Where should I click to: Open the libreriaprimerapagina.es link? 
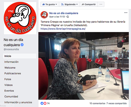pyautogui.click(x=63, y=29)
